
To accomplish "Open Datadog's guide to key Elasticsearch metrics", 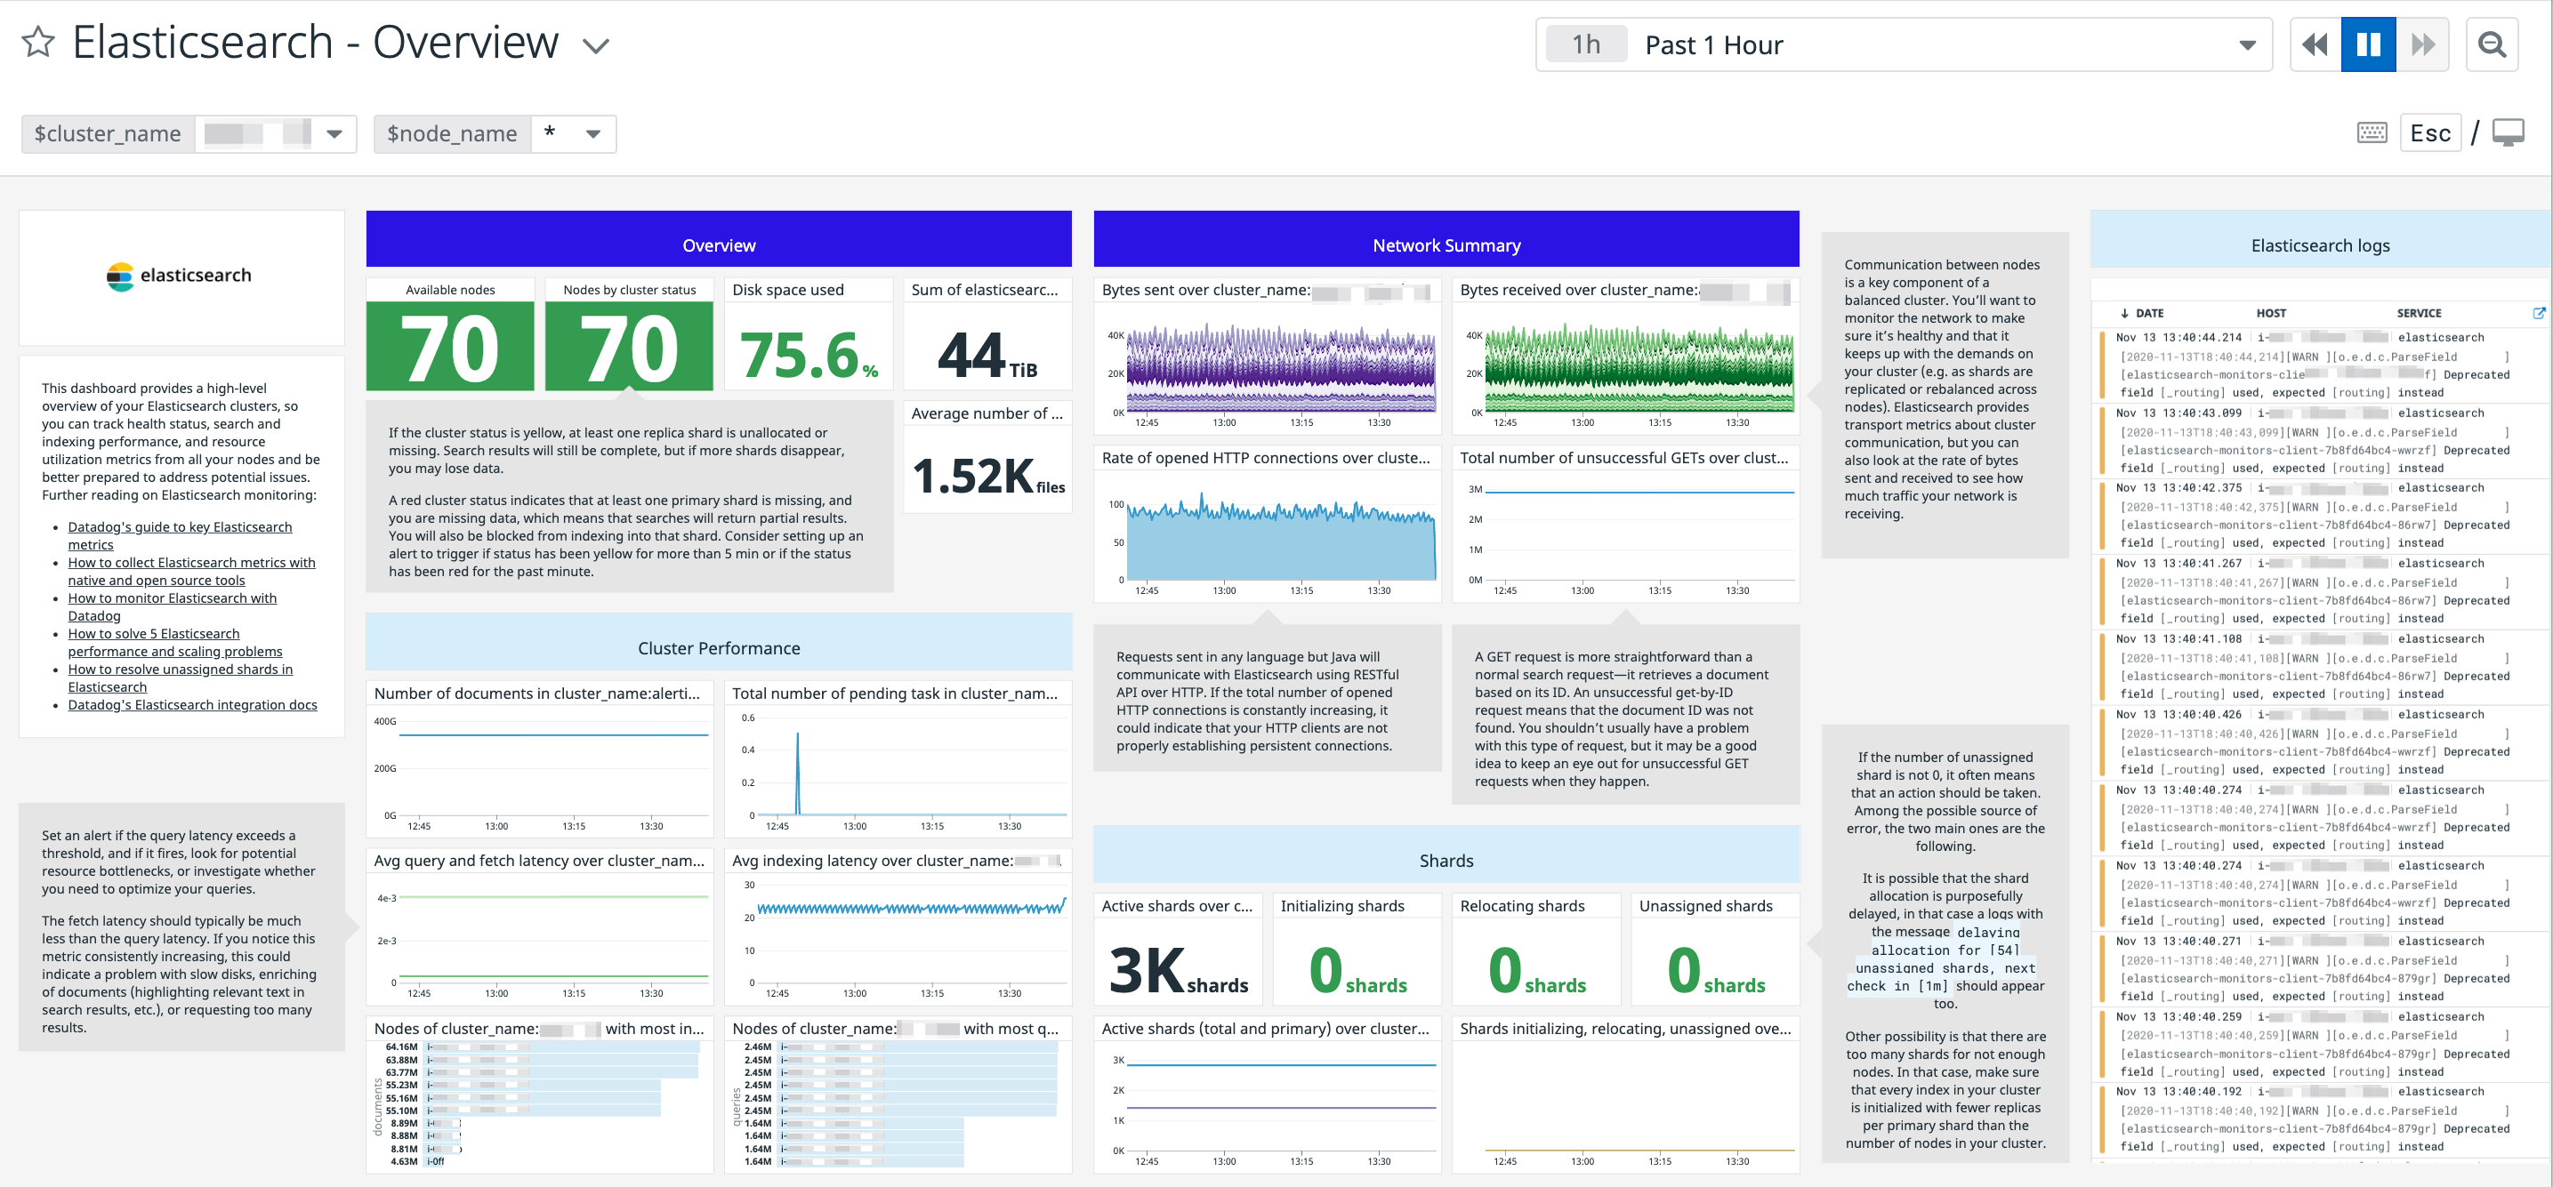I will click(x=180, y=536).
